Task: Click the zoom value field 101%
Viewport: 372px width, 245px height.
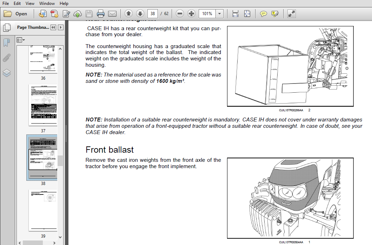Action: click(x=207, y=14)
